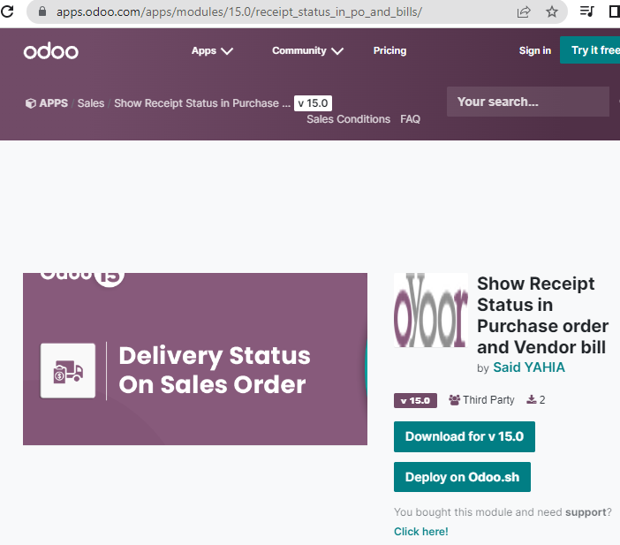This screenshot has width=620, height=545.
Task: Click the module title heading text
Action: click(542, 315)
